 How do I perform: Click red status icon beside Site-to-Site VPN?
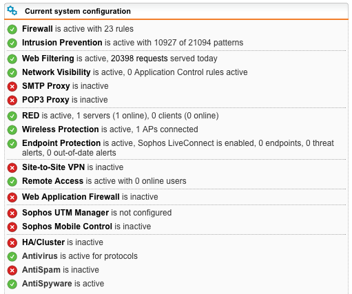pyautogui.click(x=12, y=168)
